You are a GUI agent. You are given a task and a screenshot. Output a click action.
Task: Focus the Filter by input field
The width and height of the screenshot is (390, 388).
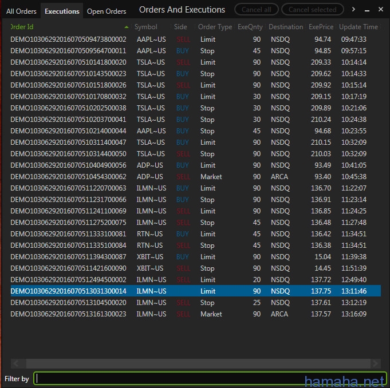[x=210, y=378]
